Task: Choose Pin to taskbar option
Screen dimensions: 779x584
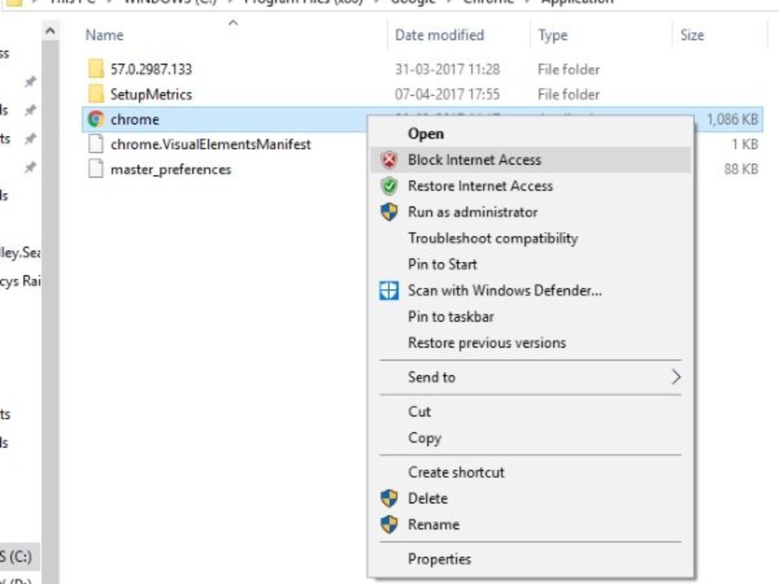Action: point(451,317)
